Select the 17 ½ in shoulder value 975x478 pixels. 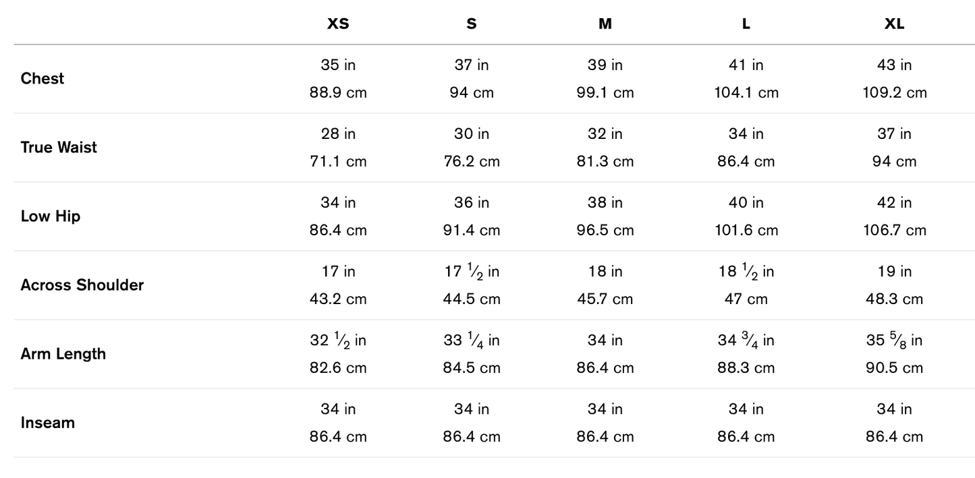coord(471,271)
